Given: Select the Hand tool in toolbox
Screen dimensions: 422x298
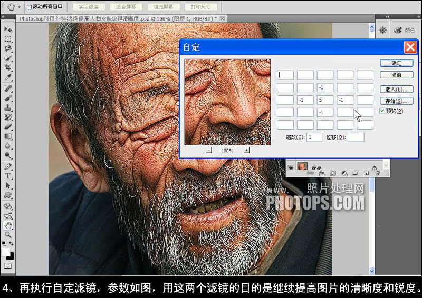Looking at the screenshot, I should pyautogui.click(x=8, y=225).
